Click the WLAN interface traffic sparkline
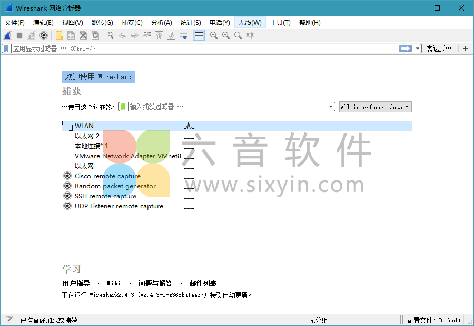The height and width of the screenshot is (326, 474). (x=188, y=126)
